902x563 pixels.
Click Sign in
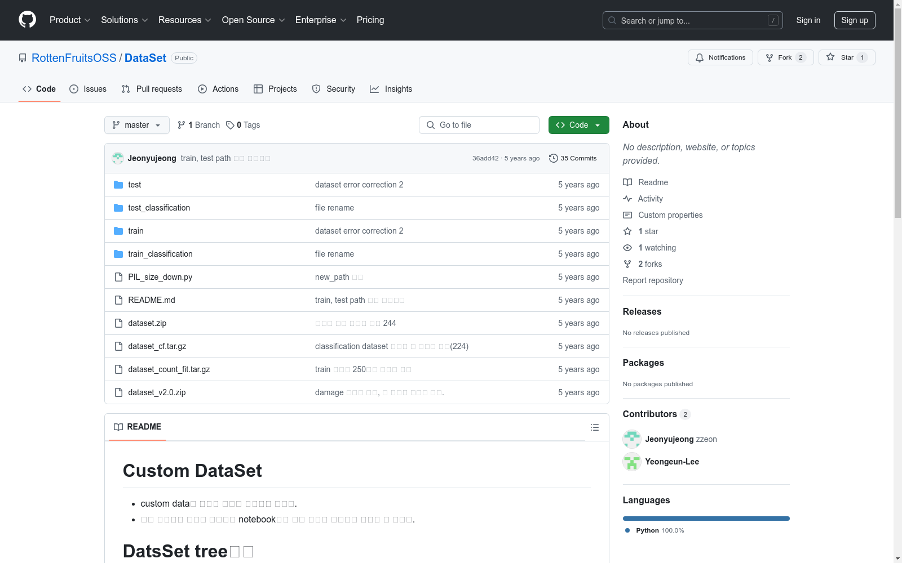(808, 20)
